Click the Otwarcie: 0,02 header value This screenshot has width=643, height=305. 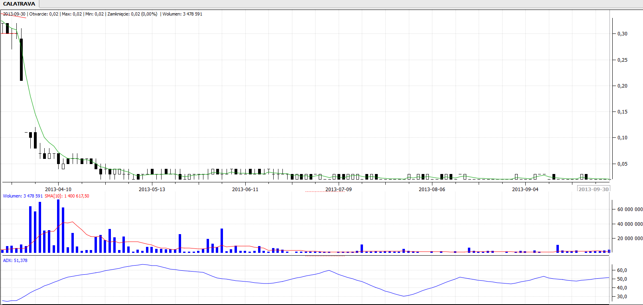tap(44, 14)
